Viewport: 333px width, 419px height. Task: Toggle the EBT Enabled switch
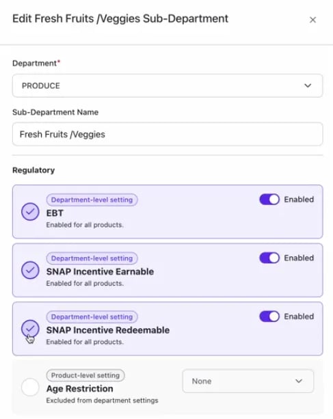tap(269, 200)
